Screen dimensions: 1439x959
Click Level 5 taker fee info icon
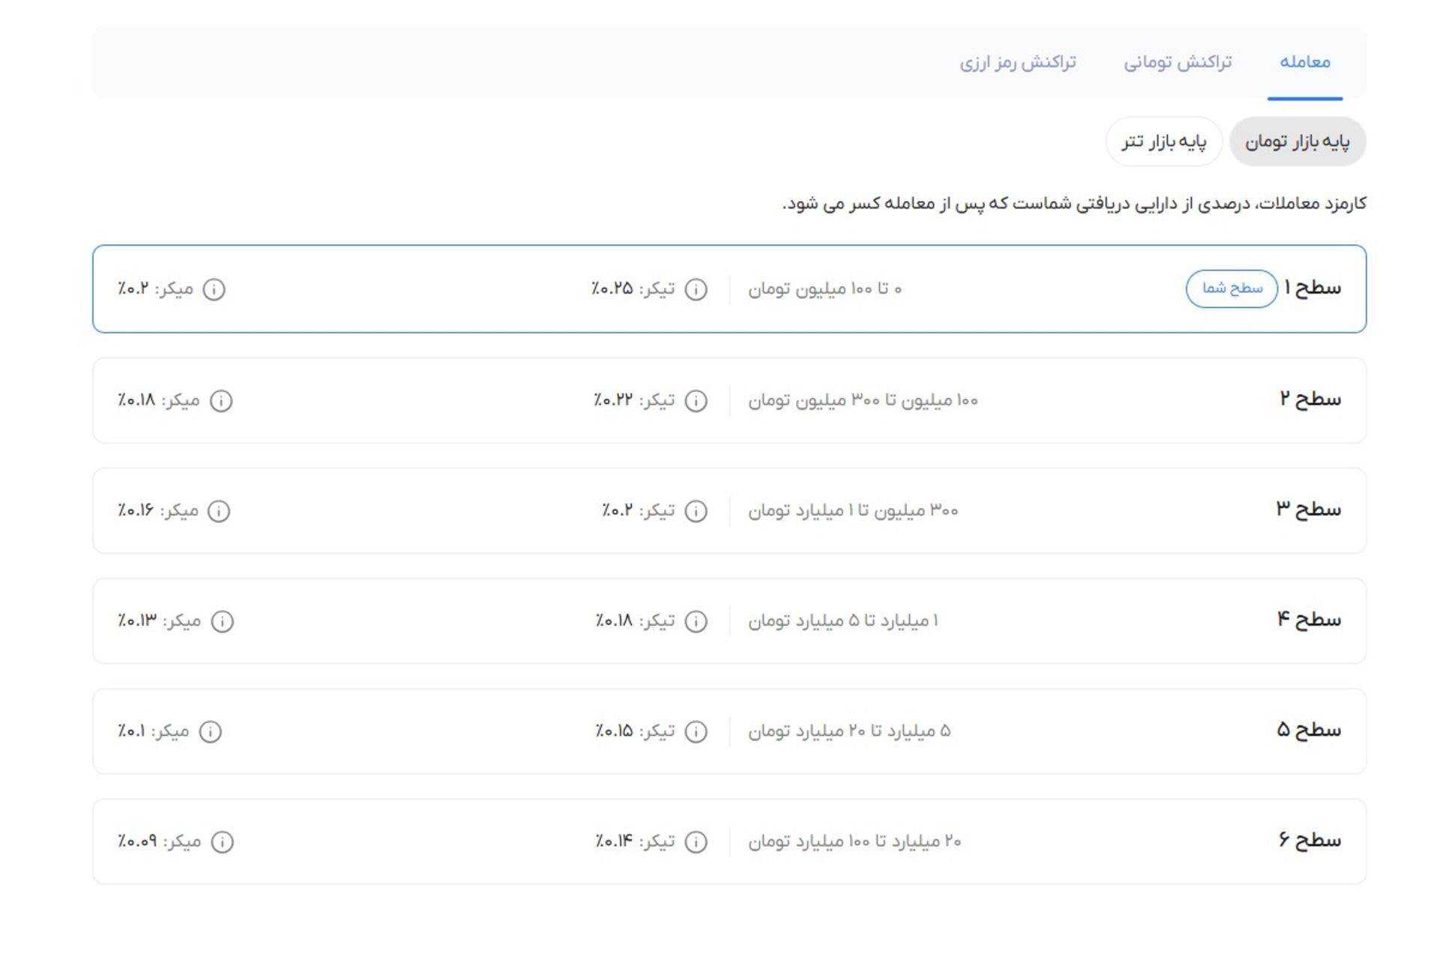pos(696,731)
